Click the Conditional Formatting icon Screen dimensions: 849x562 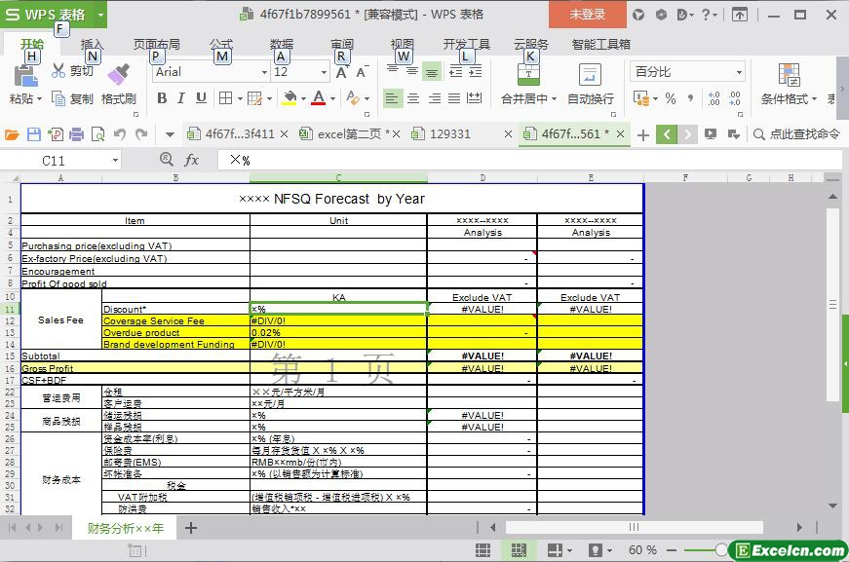(789, 76)
